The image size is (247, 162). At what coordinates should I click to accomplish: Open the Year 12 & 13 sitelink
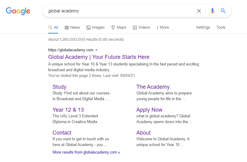pyautogui.click(x=68, y=110)
